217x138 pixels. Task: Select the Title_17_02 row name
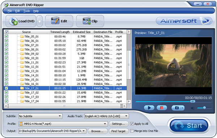pyautogui.click(x=31, y=92)
